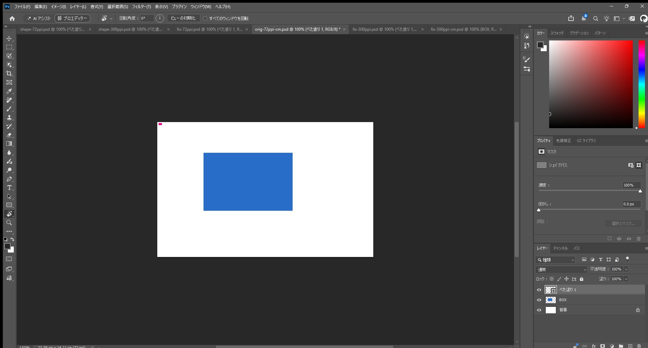Select the Brush tool
Image resolution: width=648 pixels, height=348 pixels.
[x=9, y=109]
